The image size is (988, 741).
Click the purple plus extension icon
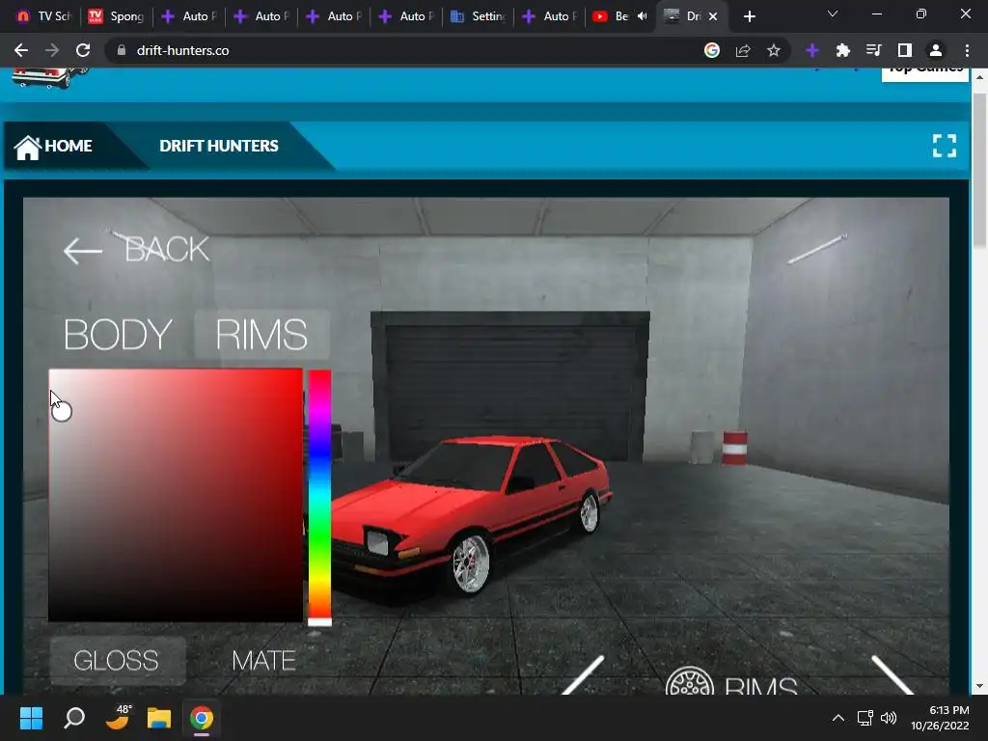[x=812, y=50]
